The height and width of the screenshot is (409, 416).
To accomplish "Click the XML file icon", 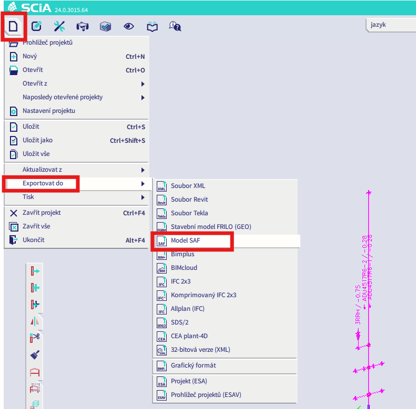I will 161,186.
